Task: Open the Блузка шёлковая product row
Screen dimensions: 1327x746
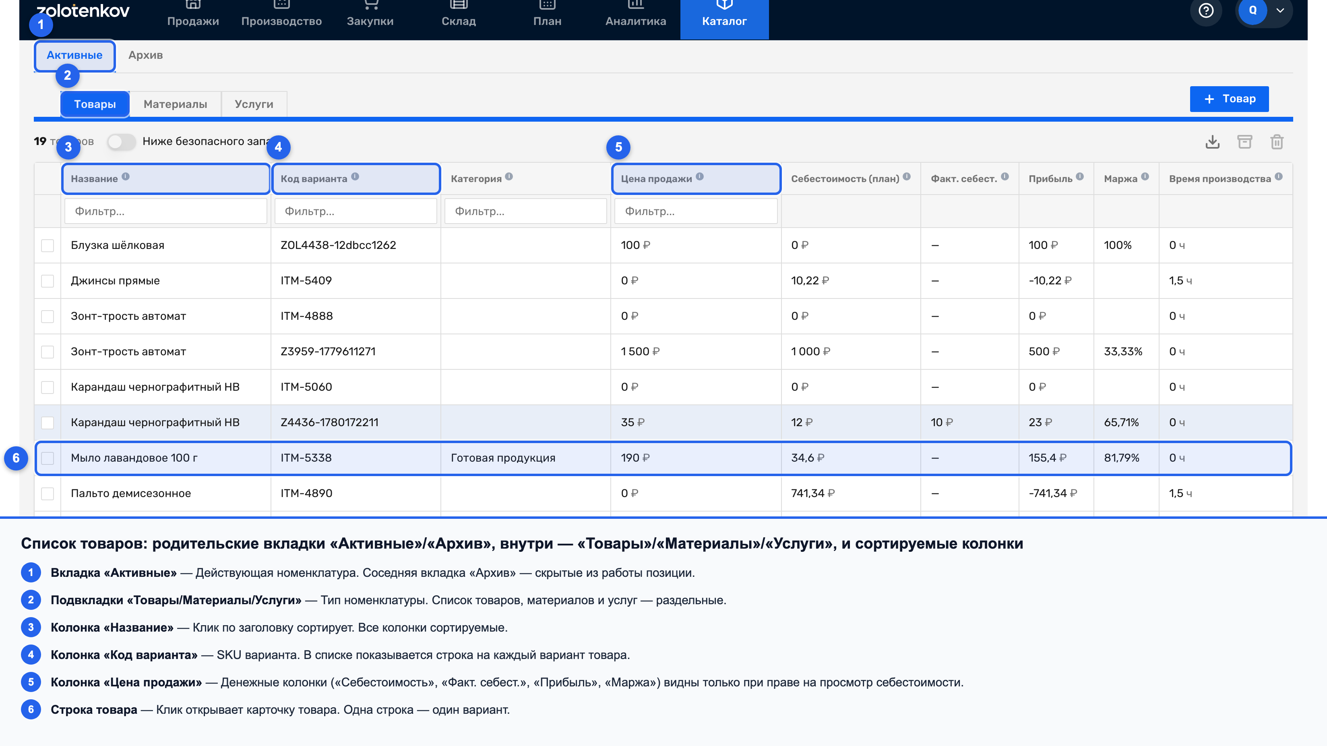Action: tap(663, 245)
